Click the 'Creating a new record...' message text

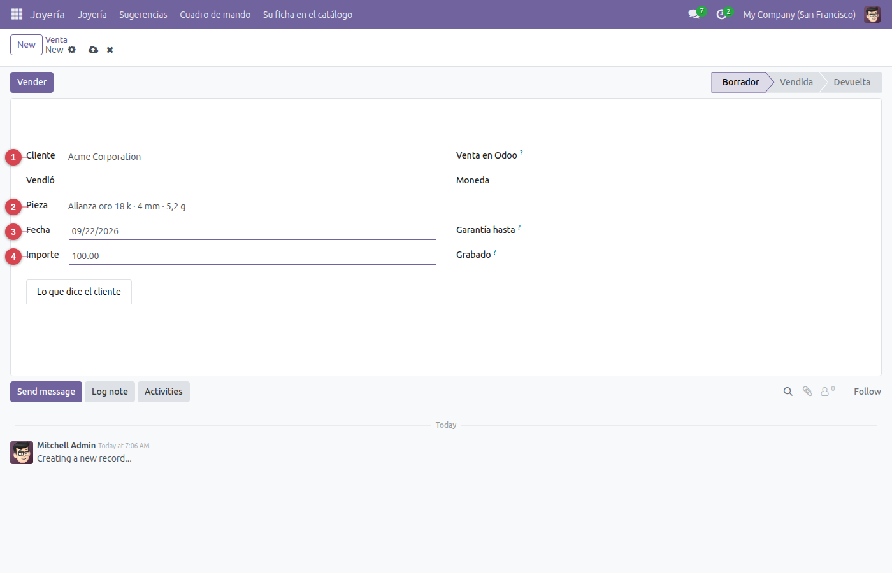click(x=84, y=458)
